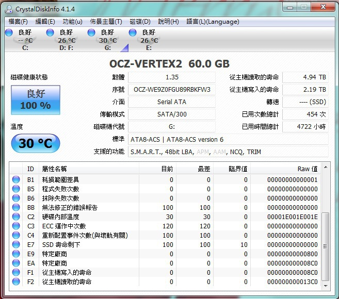Click status orb for F2 從主機讀取的壽命
Screen dimensions: 339x299
pyautogui.click(x=16, y=281)
